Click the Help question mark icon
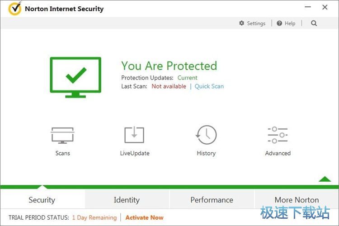Image resolution: width=339 pixels, height=226 pixels. (x=279, y=23)
